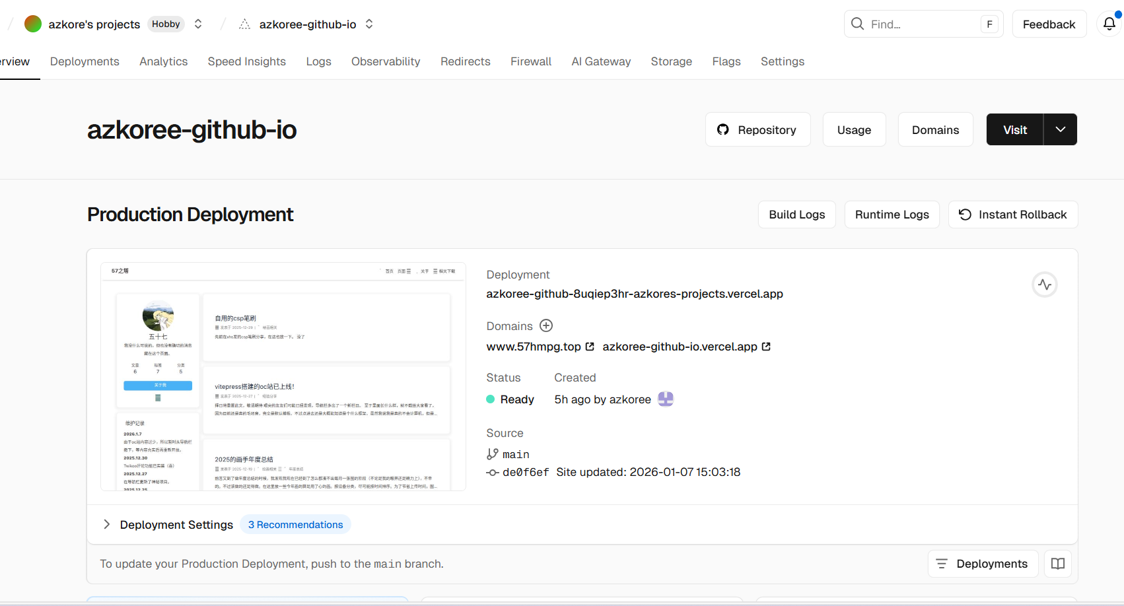Click the activity pulse icon in deployment card
1124x606 pixels.
tap(1044, 285)
